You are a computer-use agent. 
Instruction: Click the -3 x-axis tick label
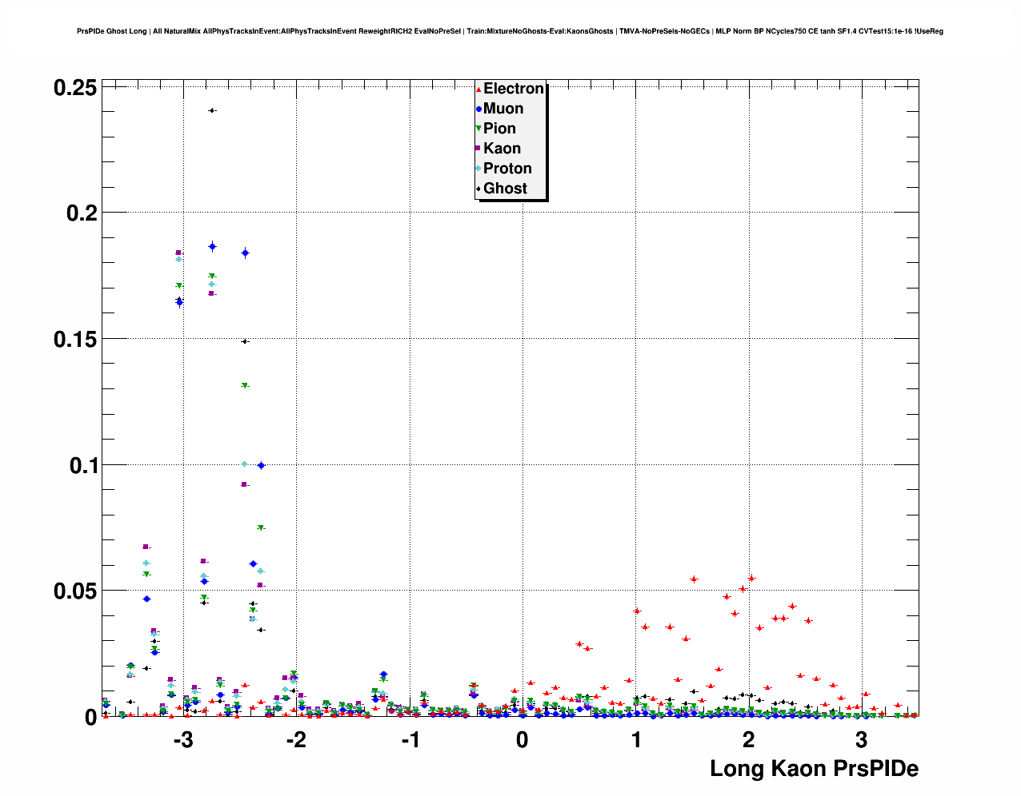[x=182, y=740]
